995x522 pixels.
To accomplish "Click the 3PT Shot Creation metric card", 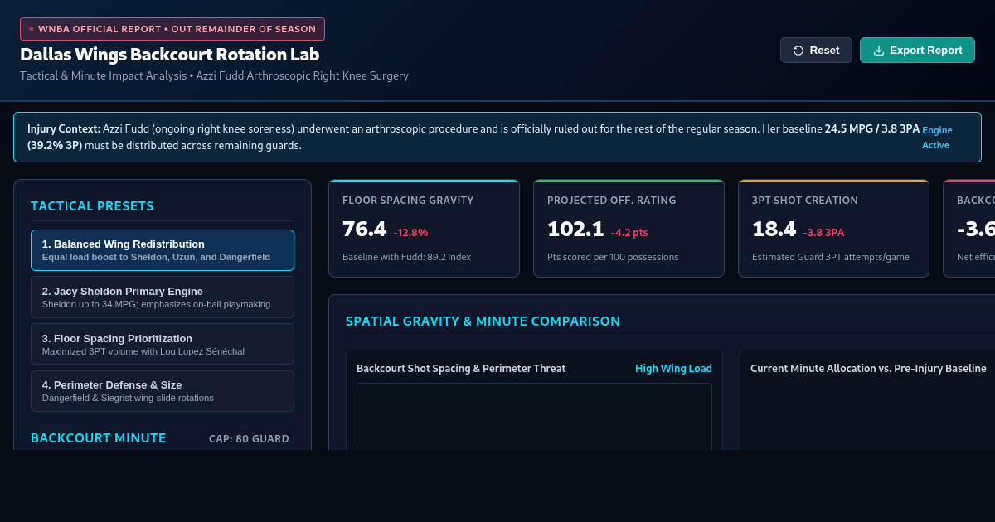I will 833,228.
